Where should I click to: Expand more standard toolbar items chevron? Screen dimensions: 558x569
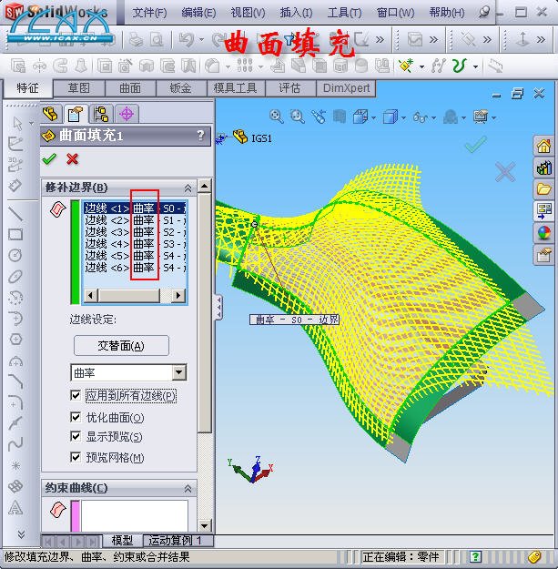point(380,39)
